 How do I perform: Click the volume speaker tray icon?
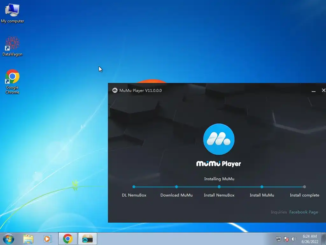[294, 239]
